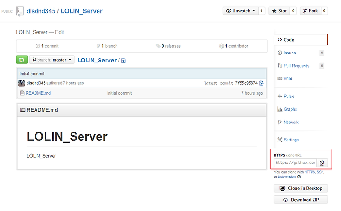Click the Code brackets icon
Image resolution: width=341 pixels, height=211 pixels.
tap(280, 40)
